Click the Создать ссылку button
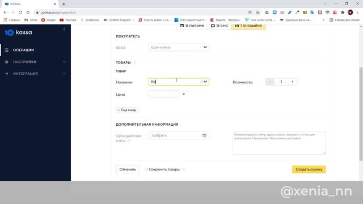Image resolution: width=363 pixels, height=204 pixels. (x=309, y=169)
